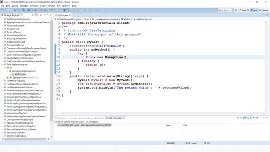Switch to the Debug perspective
This screenshot has width=270, height=152.
coord(263,10)
